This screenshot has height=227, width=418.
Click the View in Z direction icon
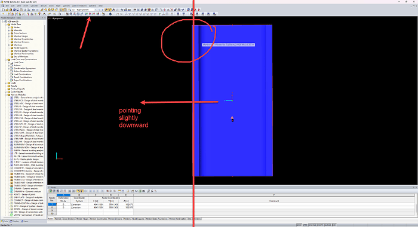pos(94,14)
